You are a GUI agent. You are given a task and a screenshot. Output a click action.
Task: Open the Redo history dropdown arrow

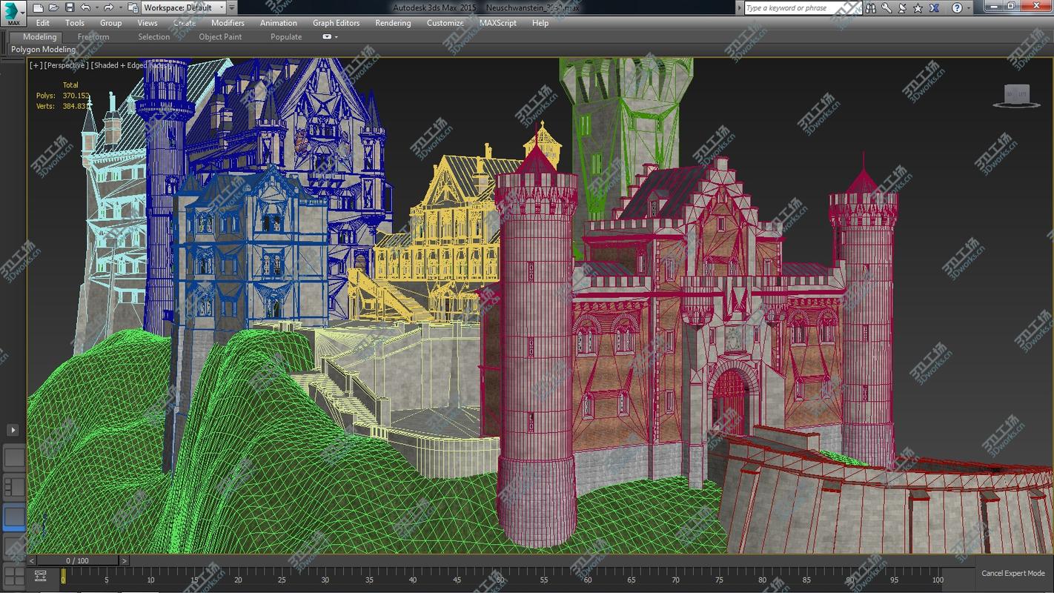tap(119, 7)
